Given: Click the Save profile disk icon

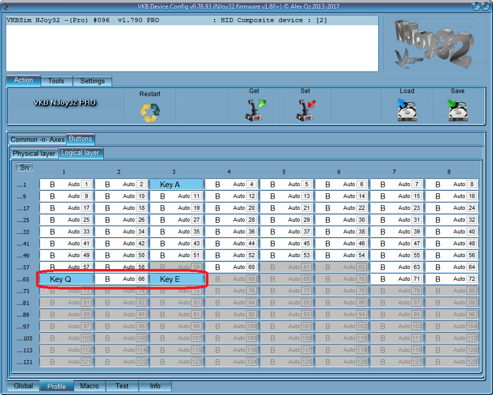Looking at the screenshot, I should 457,110.
